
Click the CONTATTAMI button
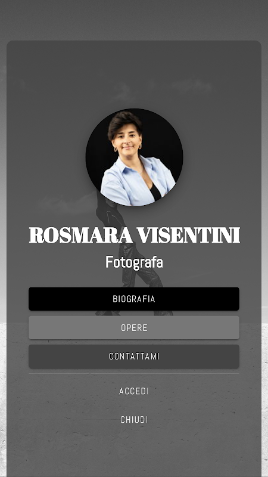coord(134,356)
